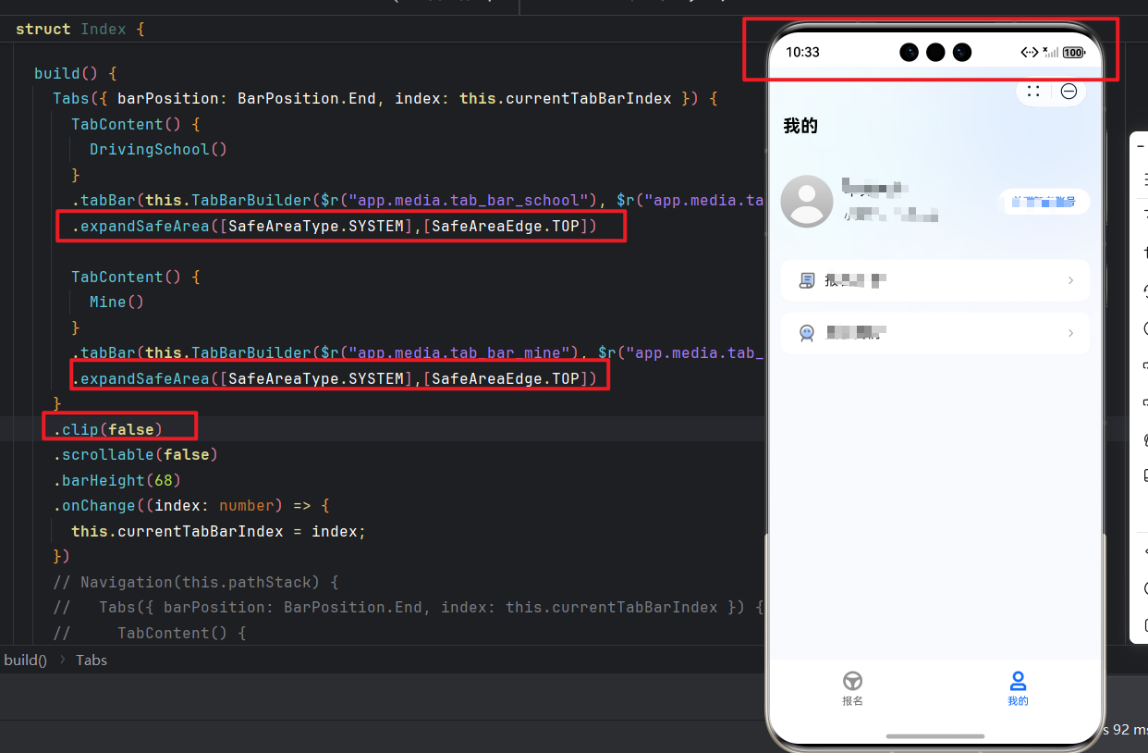Expand the second list row's chevron arrow
1148x753 pixels.
tap(1070, 333)
